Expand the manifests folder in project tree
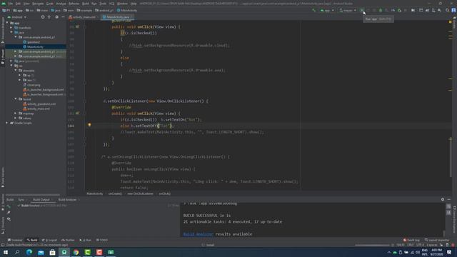 pyautogui.click(x=11, y=28)
